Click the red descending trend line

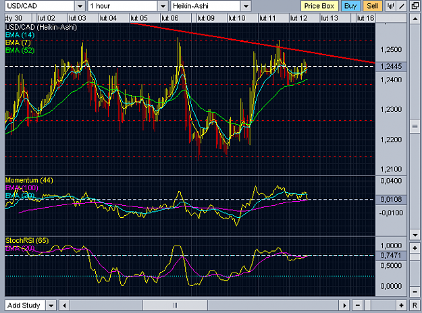pos(253,43)
